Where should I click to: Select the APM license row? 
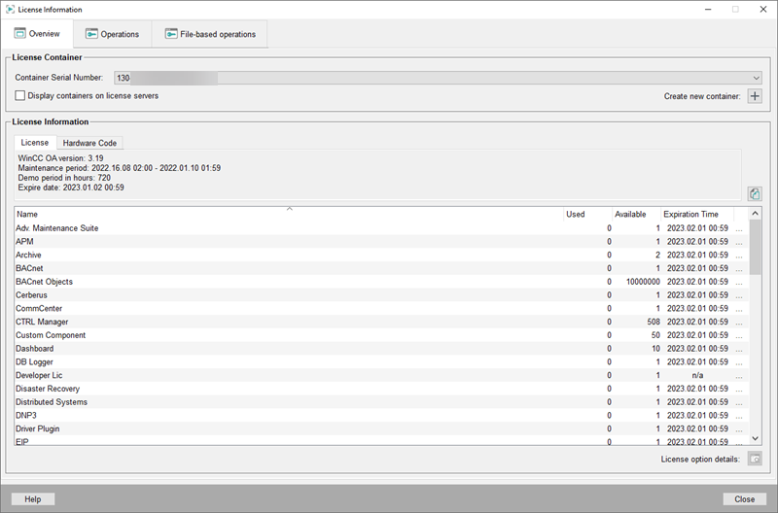pos(381,241)
